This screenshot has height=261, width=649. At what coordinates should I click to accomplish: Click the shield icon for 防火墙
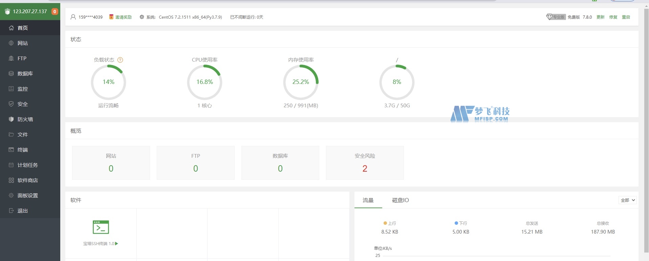[11, 119]
